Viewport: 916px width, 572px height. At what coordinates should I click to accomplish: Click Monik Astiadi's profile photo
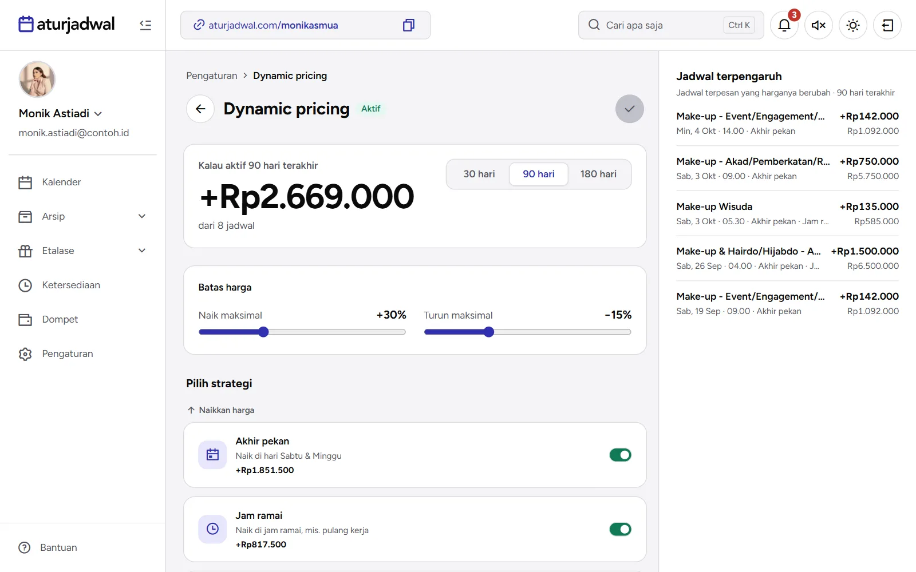(37, 80)
